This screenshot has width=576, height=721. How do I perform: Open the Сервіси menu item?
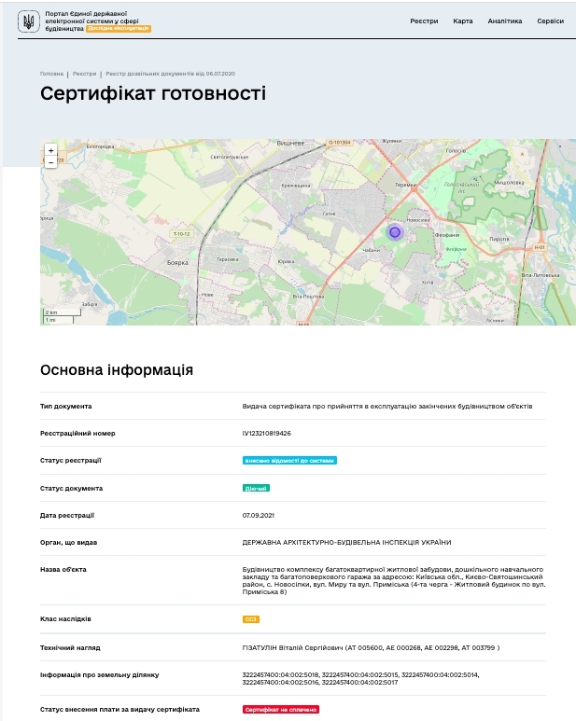(550, 21)
